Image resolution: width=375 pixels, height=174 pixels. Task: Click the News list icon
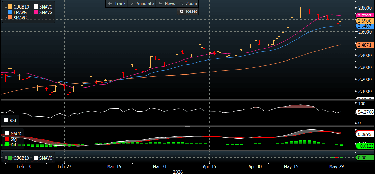(x=160, y=3)
